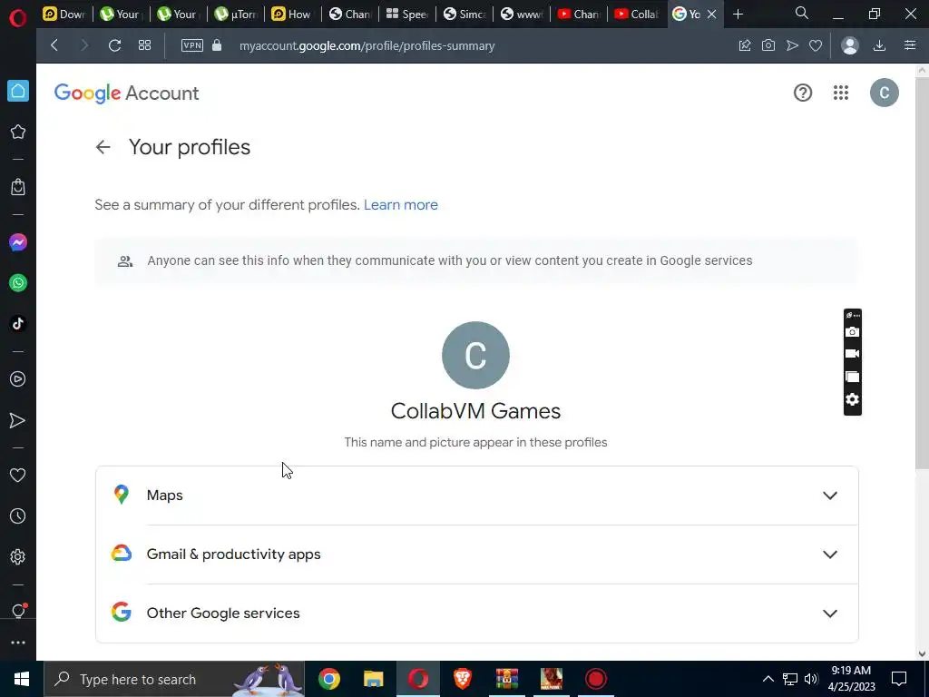Add page to bookmarks heart in address bar
Image resolution: width=929 pixels, height=697 pixels.
pyautogui.click(x=816, y=45)
